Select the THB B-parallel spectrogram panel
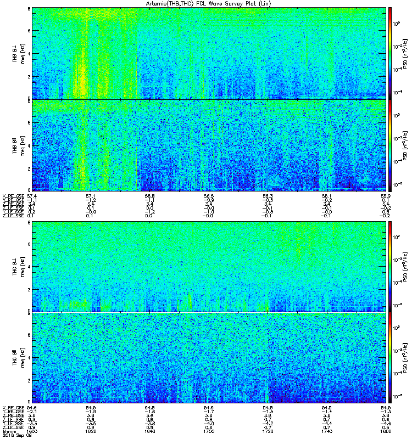Screen dimensions: 412x439 coord(209,145)
